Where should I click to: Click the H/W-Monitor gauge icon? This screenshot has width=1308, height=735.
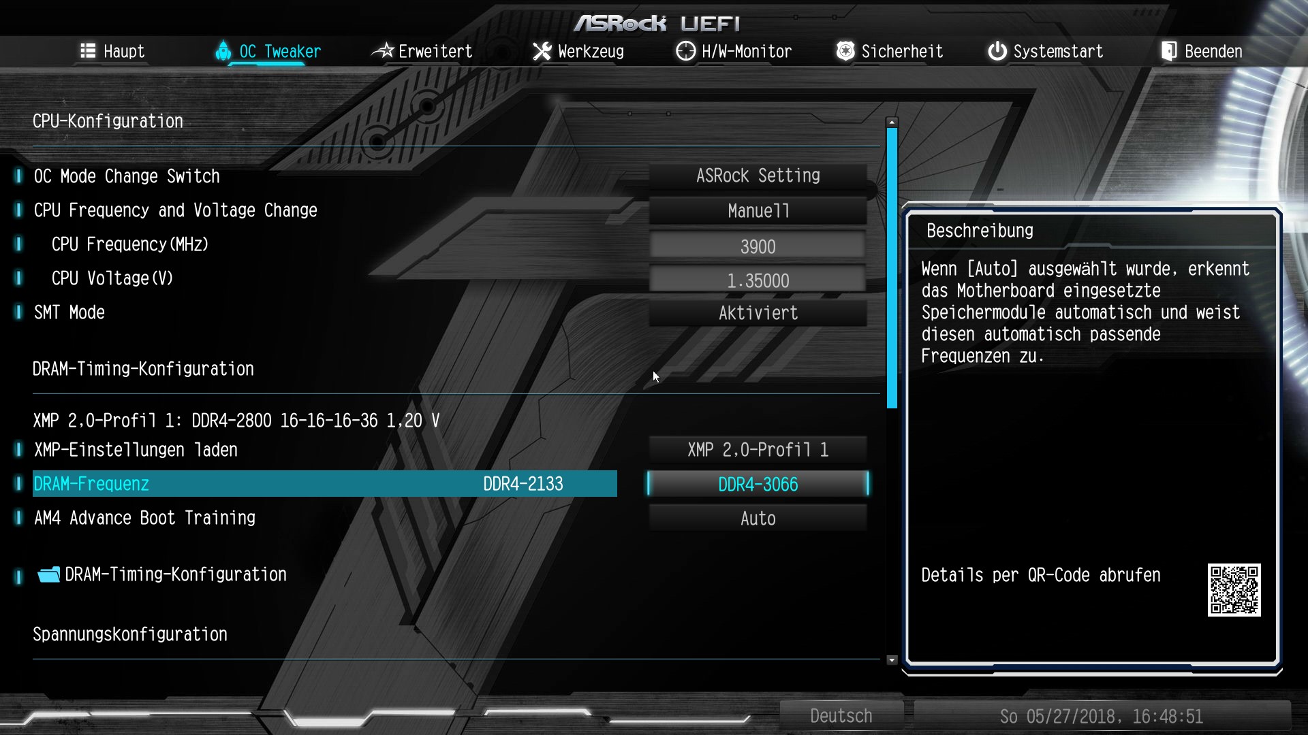685,51
